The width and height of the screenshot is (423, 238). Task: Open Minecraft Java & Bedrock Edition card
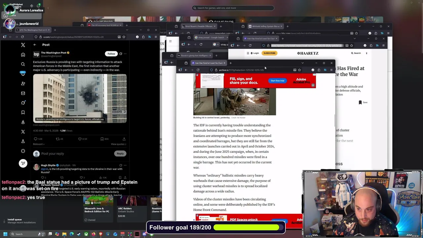click(98, 209)
